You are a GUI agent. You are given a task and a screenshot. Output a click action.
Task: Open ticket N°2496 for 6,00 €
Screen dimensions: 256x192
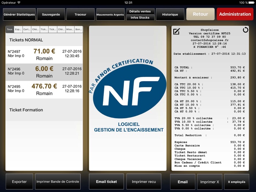(44, 72)
